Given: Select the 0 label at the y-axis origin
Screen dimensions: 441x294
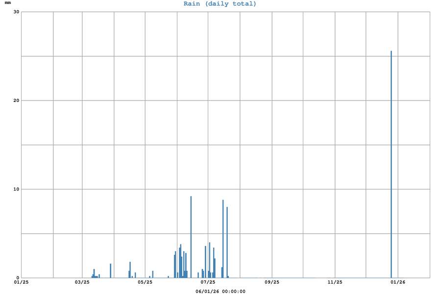Looking at the screenshot, I should point(17,278).
